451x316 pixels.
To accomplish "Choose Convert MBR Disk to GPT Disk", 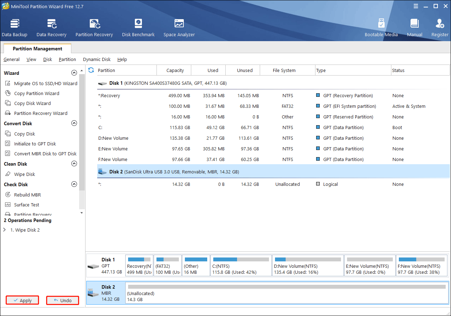I will [41, 154].
